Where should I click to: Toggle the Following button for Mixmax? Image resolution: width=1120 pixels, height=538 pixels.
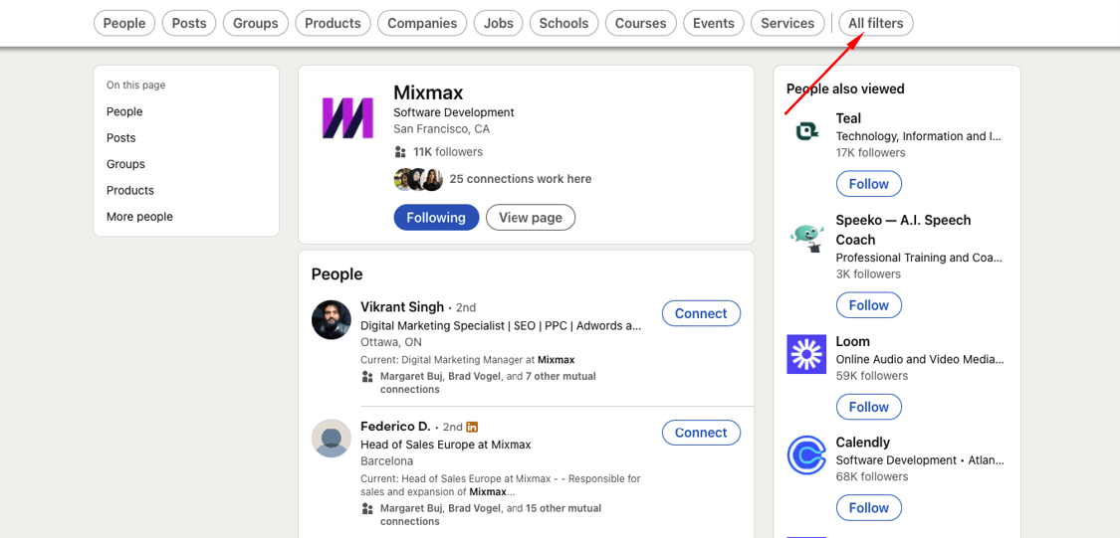click(436, 218)
